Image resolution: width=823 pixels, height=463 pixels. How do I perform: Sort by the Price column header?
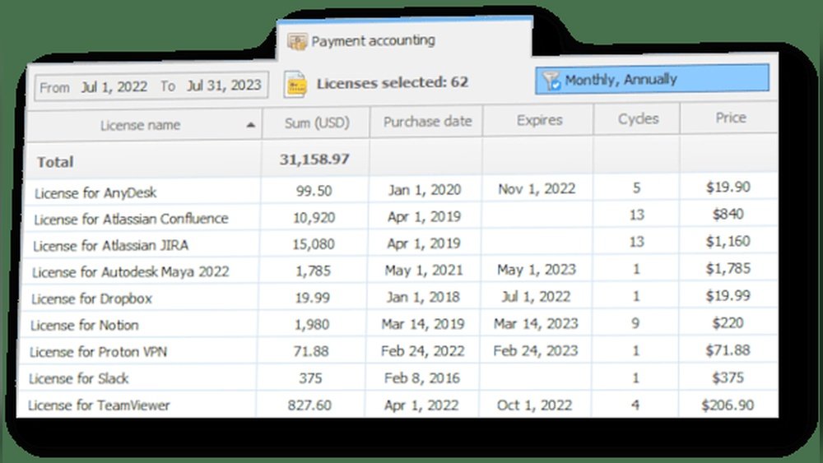[x=730, y=118]
